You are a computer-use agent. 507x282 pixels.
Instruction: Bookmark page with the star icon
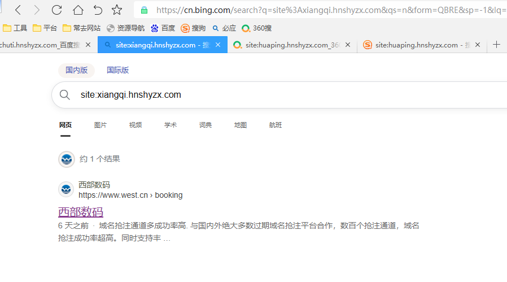point(117,10)
